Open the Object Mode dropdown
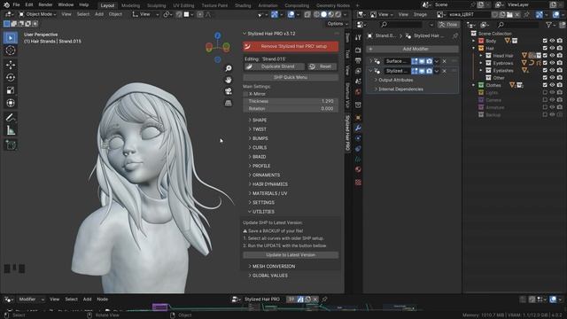 pos(37,14)
